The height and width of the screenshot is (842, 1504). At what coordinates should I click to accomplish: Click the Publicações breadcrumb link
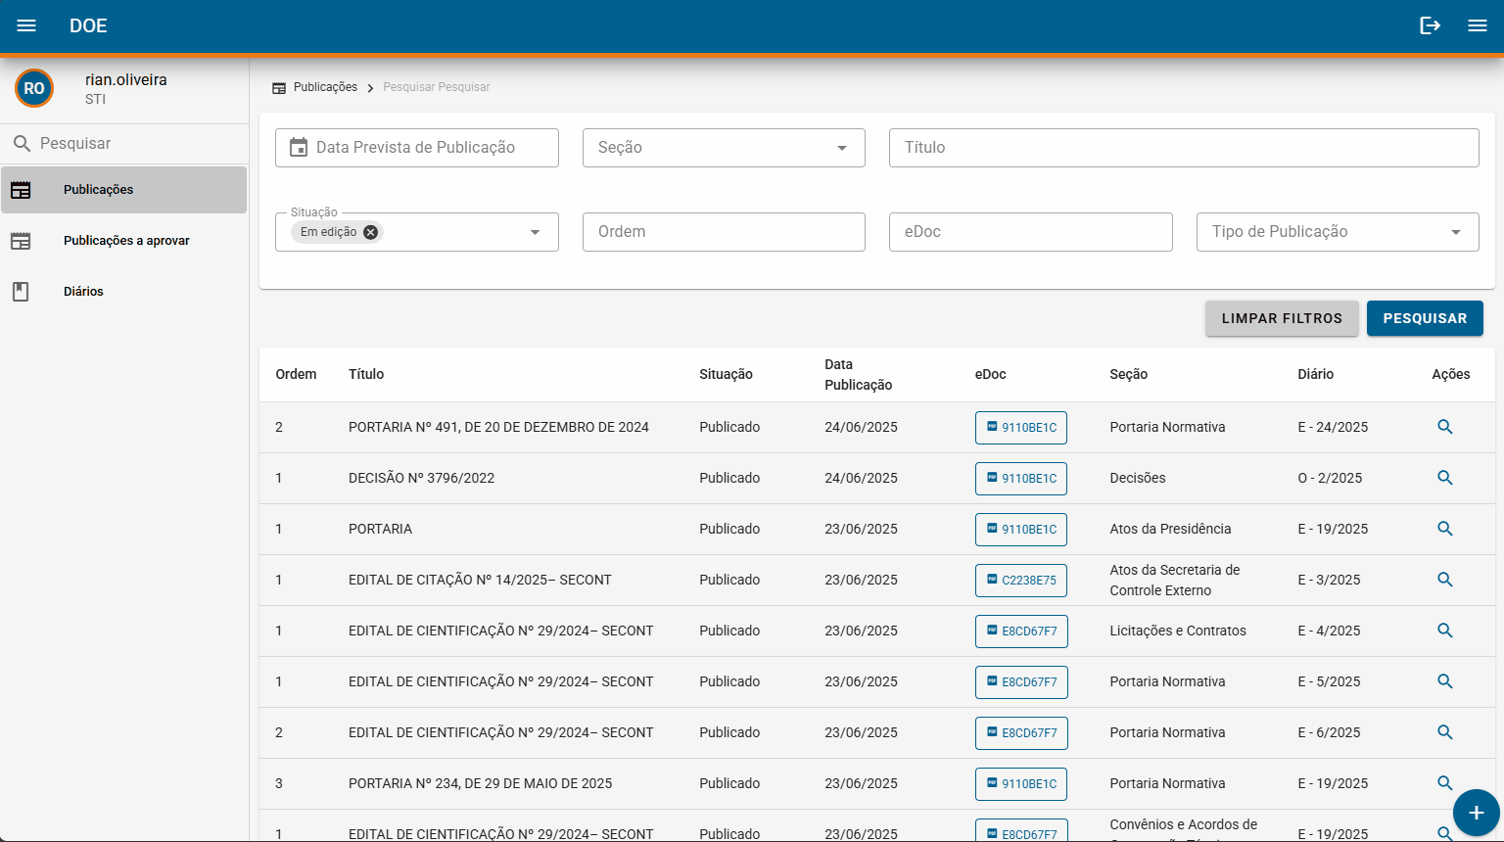[325, 87]
